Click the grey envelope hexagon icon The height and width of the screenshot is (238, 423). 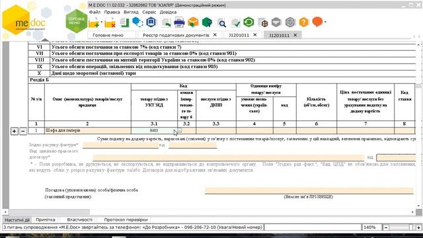coord(276,22)
